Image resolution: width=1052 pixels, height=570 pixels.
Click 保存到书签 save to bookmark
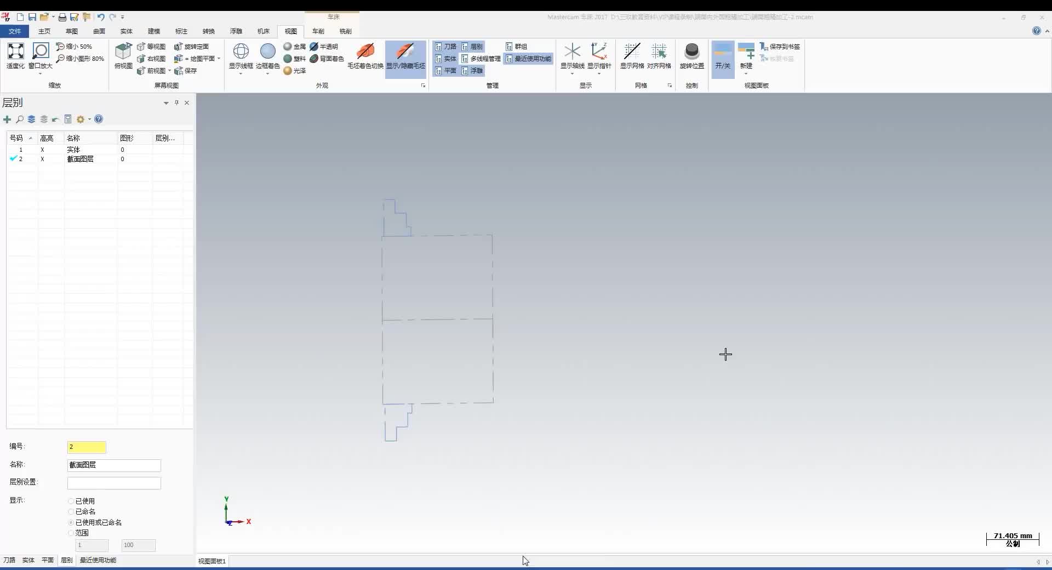[x=780, y=47]
